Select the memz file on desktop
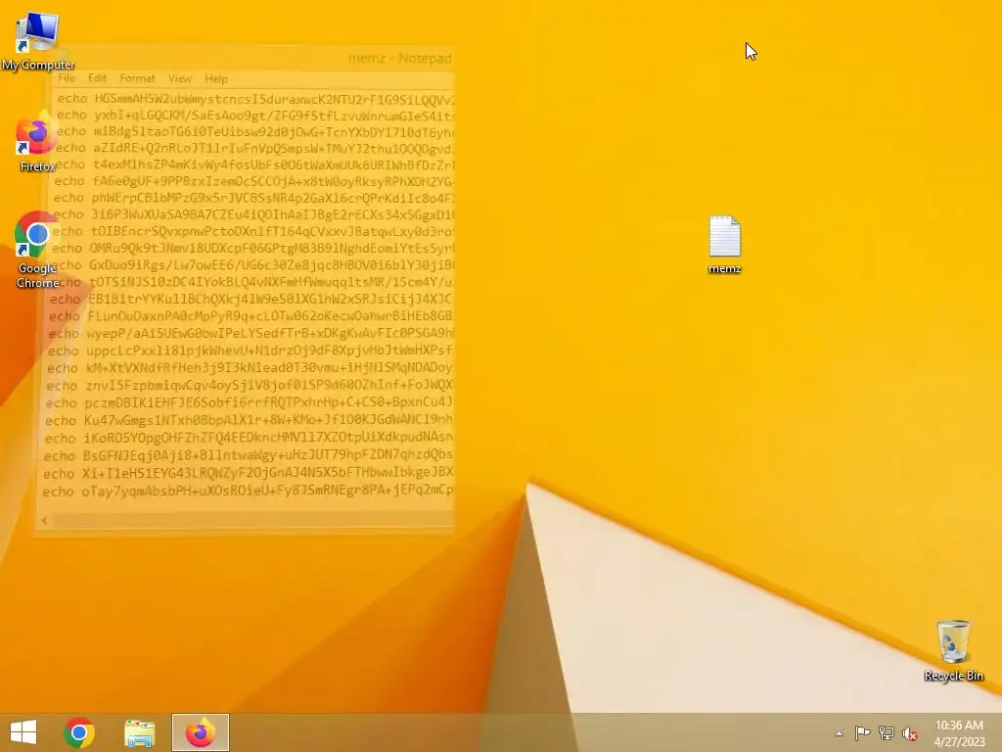 (725, 245)
